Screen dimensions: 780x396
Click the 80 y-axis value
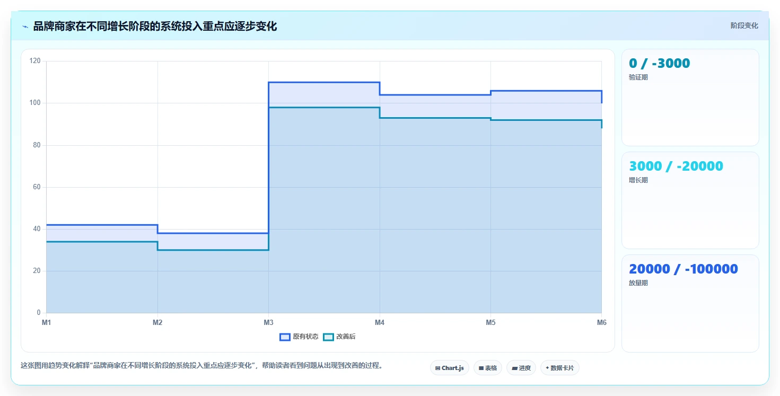[37, 145]
